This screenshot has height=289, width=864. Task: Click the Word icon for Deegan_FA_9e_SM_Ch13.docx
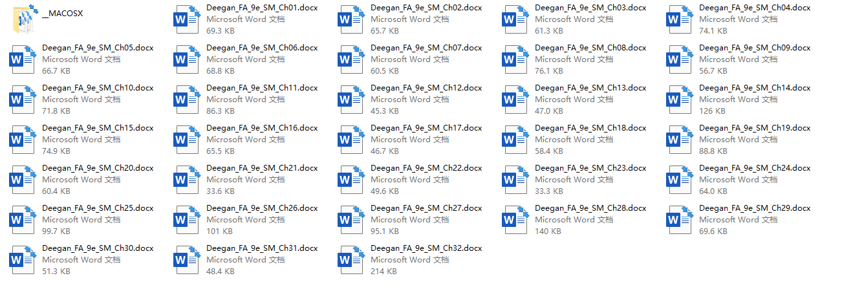pos(515,100)
